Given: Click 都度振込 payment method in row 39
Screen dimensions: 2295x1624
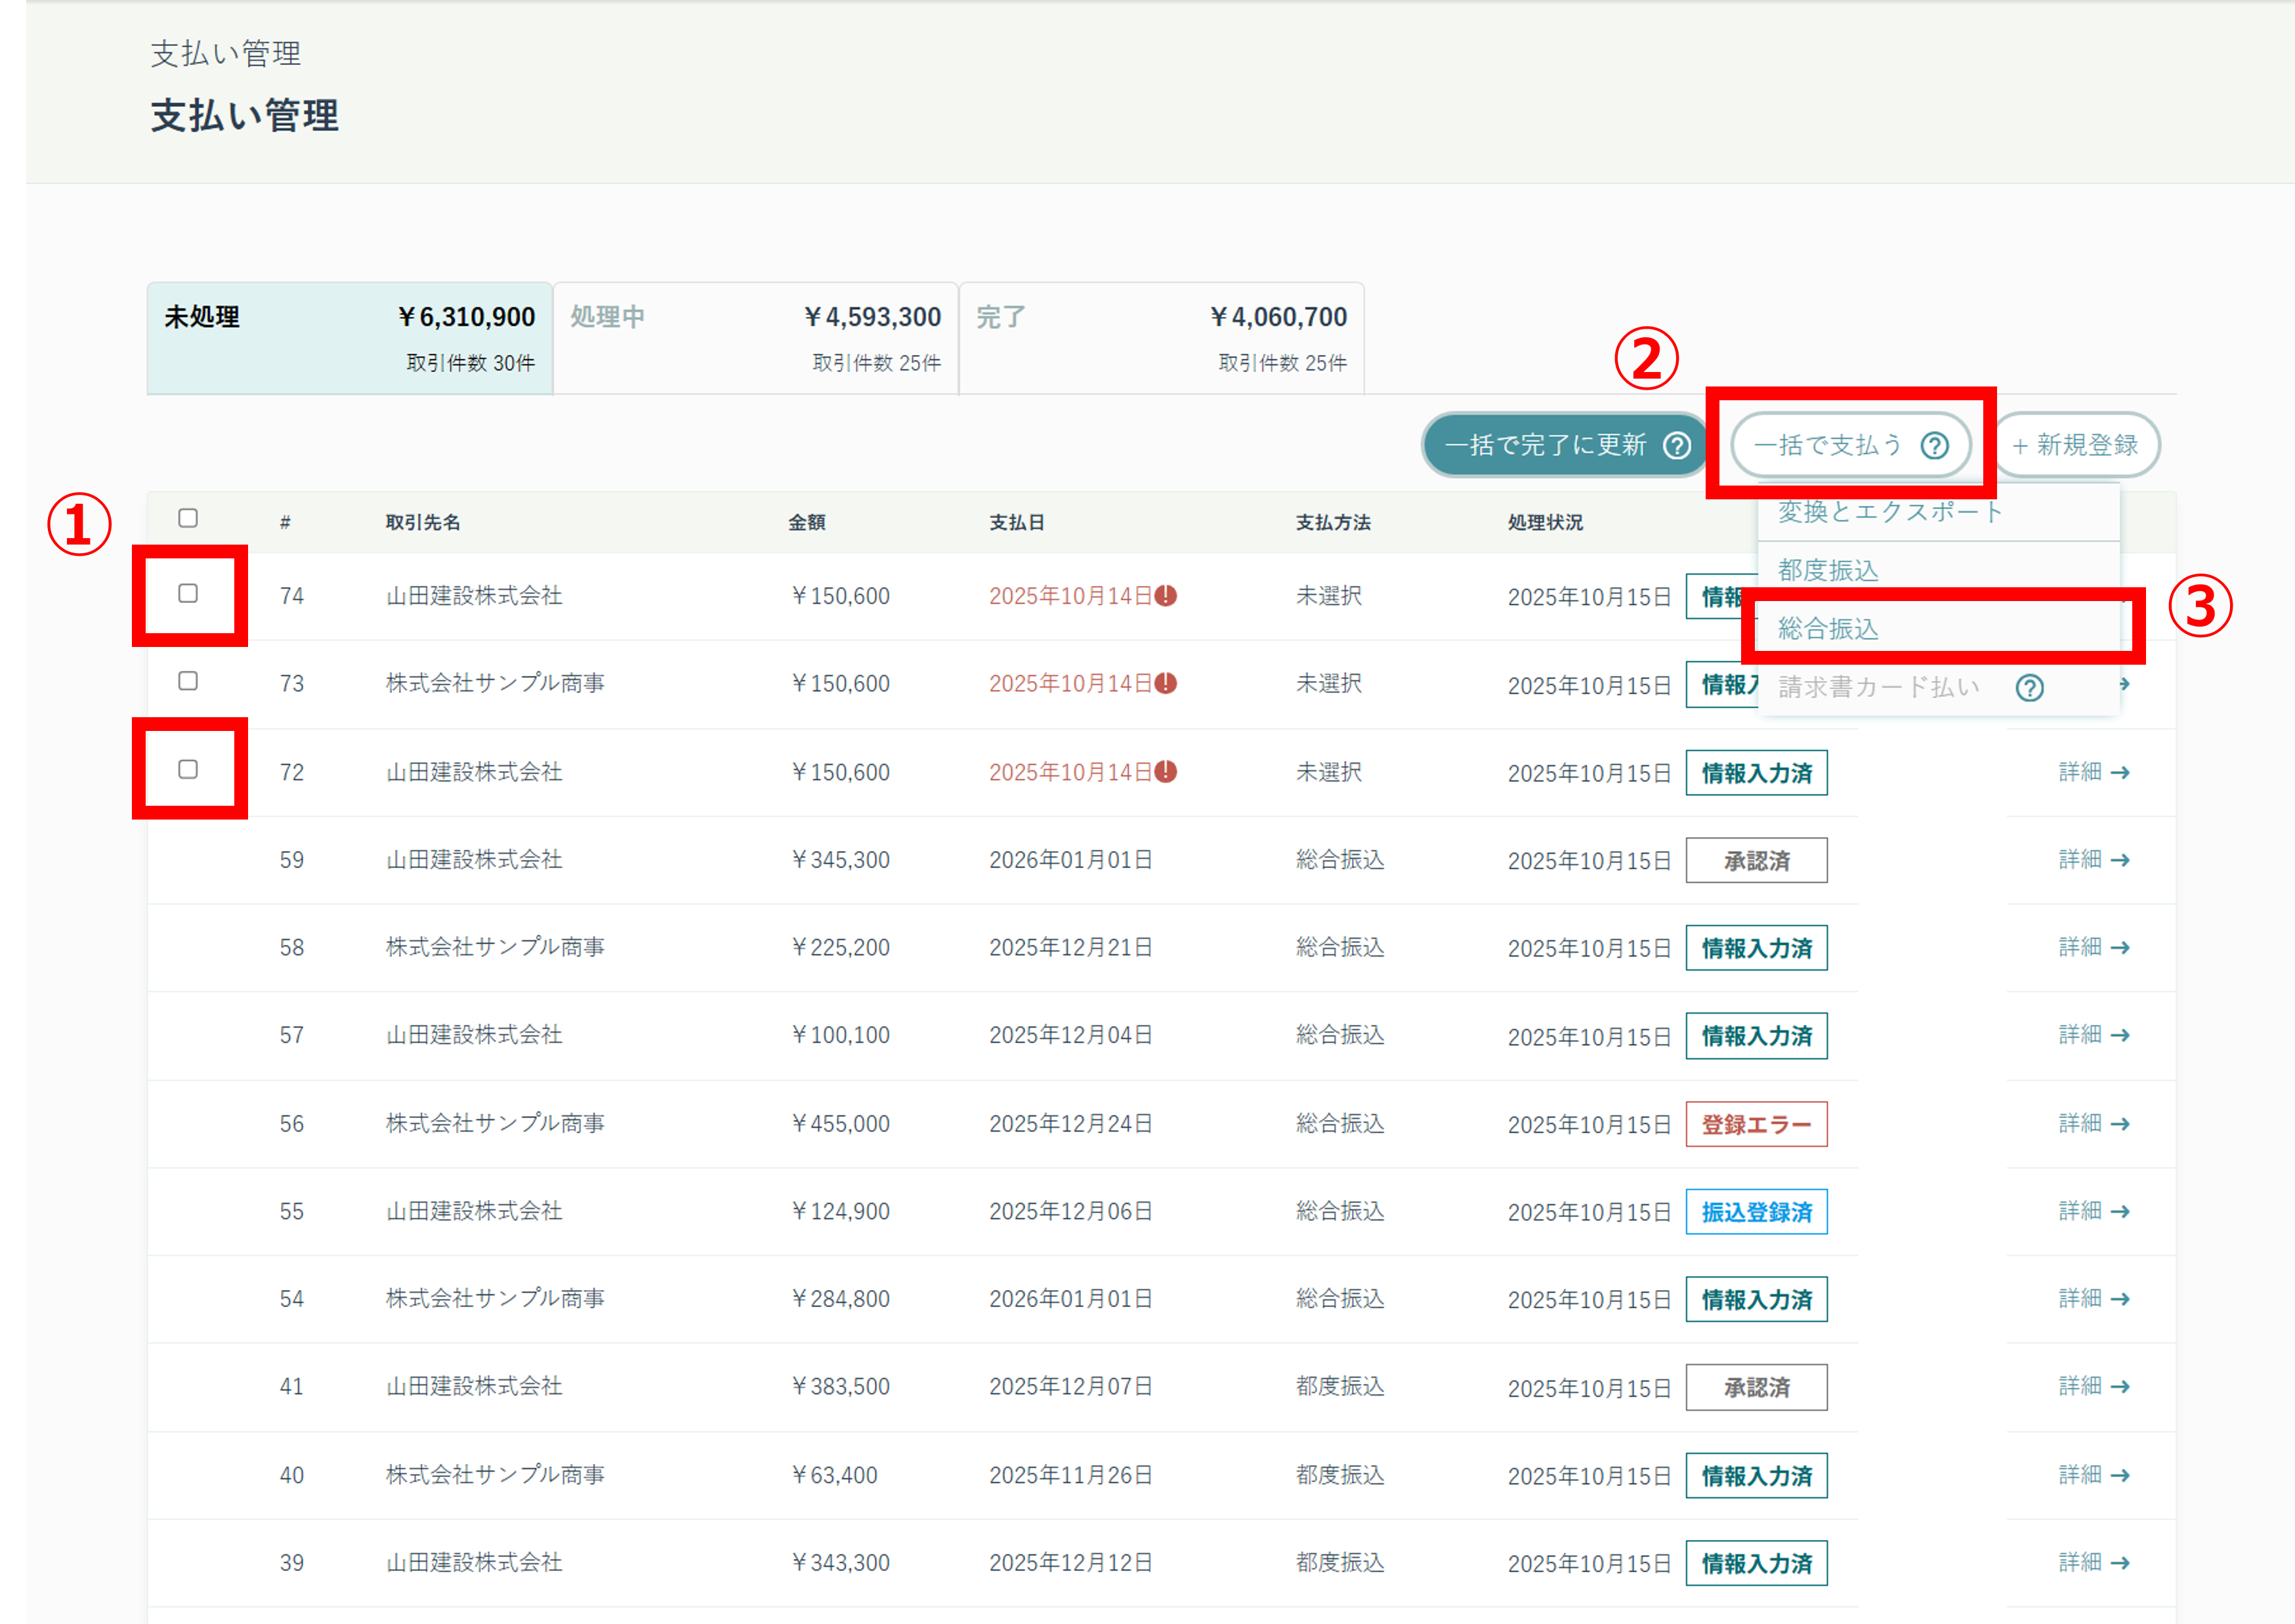Looking at the screenshot, I should (x=1340, y=1562).
